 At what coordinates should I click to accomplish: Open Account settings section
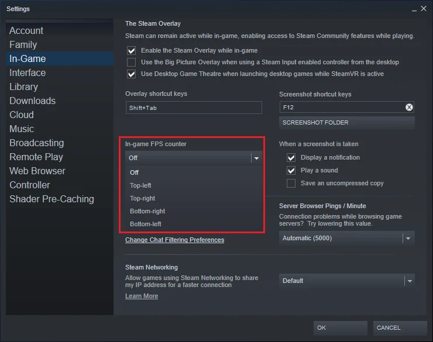click(60, 30)
